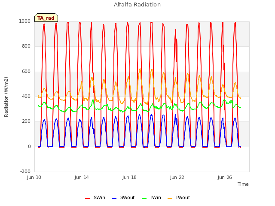Toggle the LWout legend entry
Image resolution: width=275 pixels, height=206 pixels.
(x=179, y=197)
